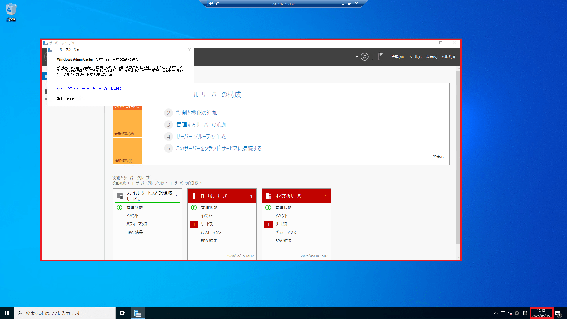The height and width of the screenshot is (319, 567).
Task: Open サービス in すべてのサーバー tile
Action: pos(281,224)
